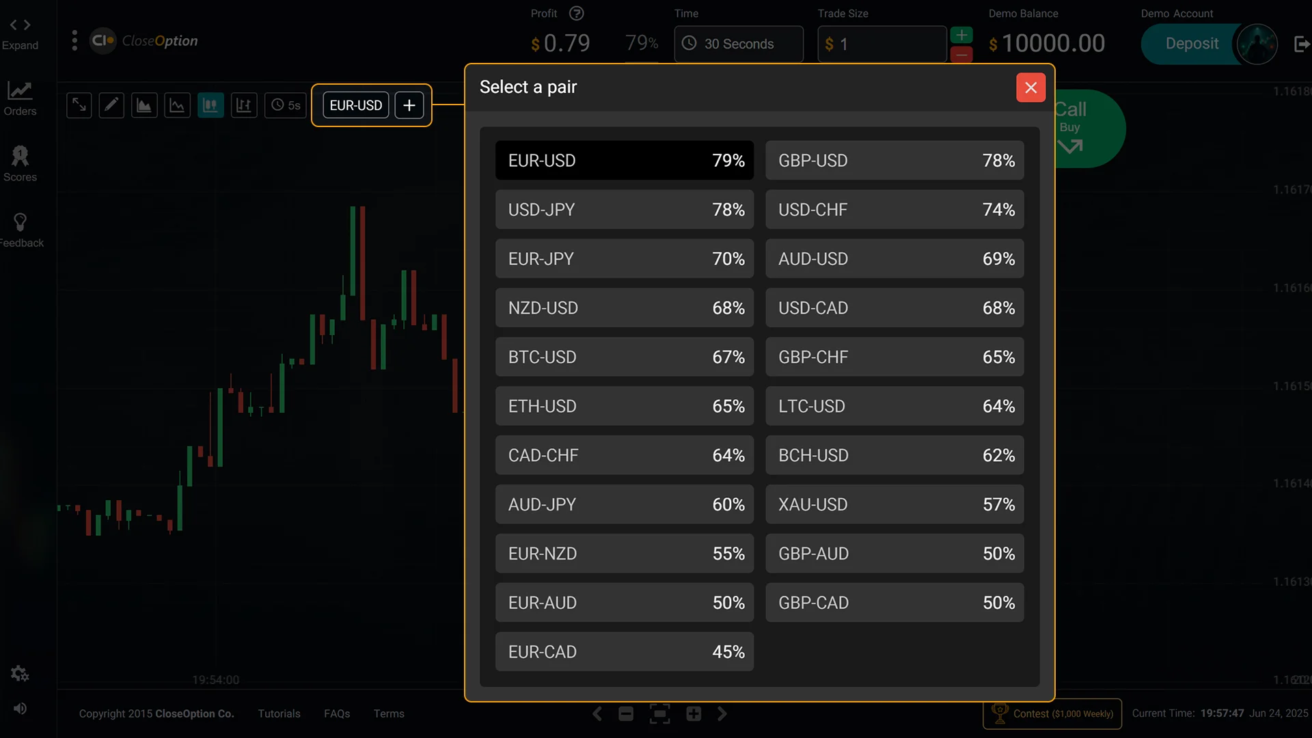Increase trade size with the plus toggle

(x=962, y=33)
